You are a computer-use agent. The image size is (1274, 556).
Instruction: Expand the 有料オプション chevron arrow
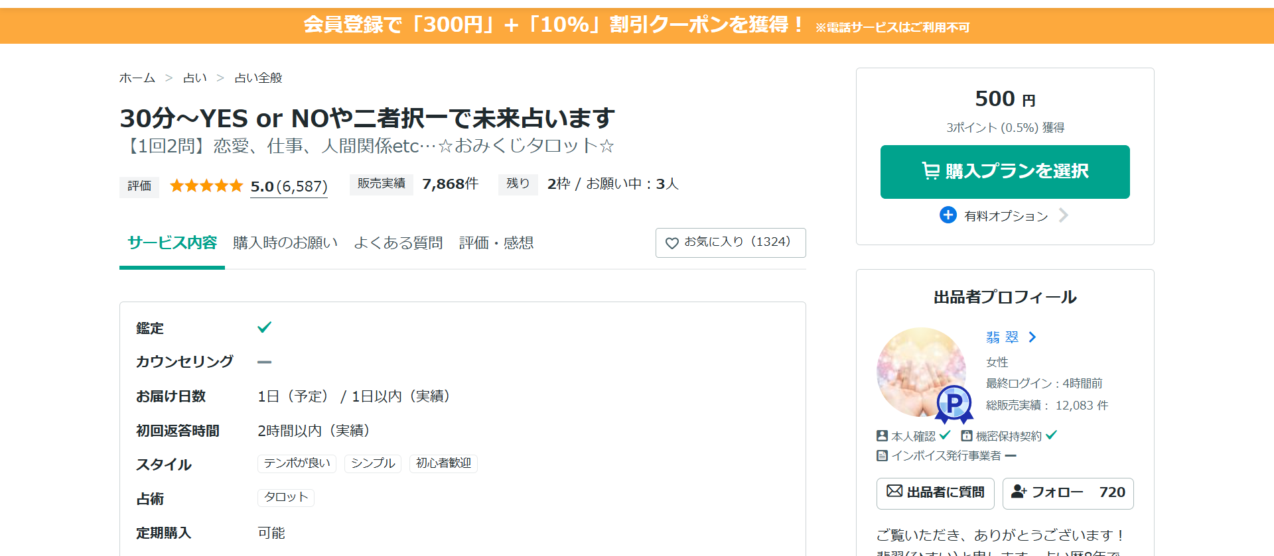point(1063,215)
